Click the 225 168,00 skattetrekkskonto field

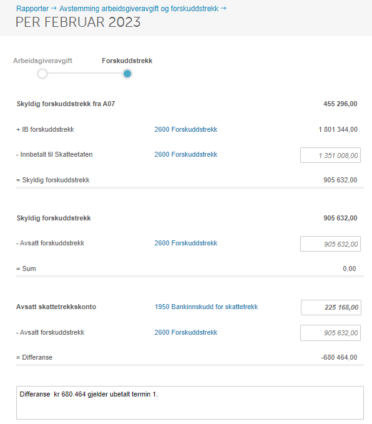tap(331, 307)
